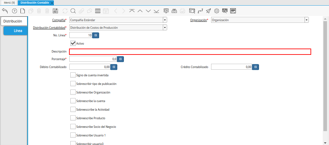This screenshot has width=329, height=145.
Task: Click the certificate-style last toolbar icon
Action: click(x=233, y=11)
